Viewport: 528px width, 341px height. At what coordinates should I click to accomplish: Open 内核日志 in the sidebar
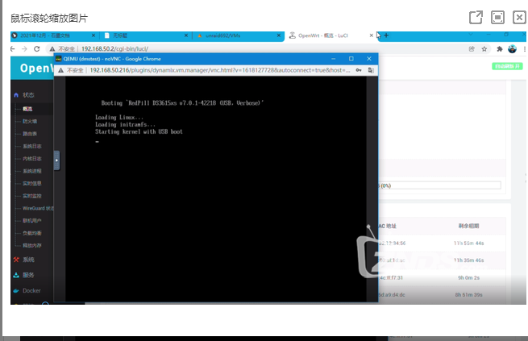click(32, 159)
